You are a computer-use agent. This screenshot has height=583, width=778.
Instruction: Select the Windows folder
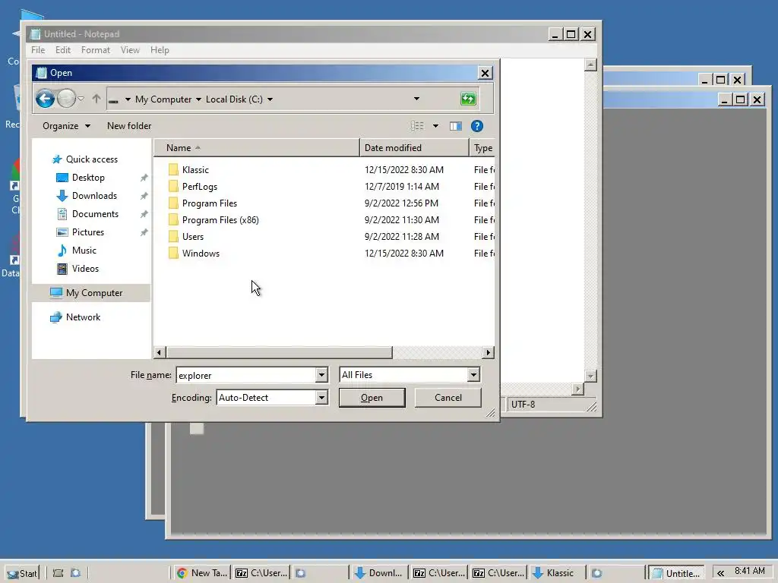[201, 254]
